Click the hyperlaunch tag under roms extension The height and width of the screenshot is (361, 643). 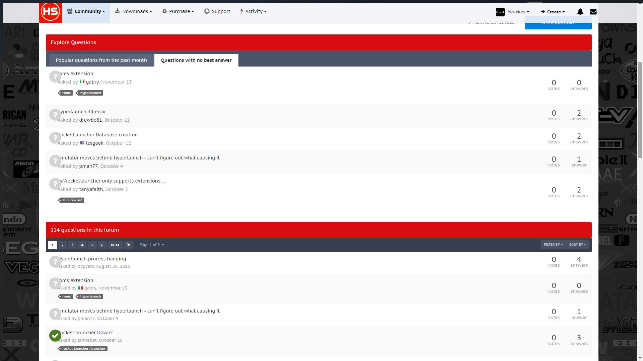[90, 93]
